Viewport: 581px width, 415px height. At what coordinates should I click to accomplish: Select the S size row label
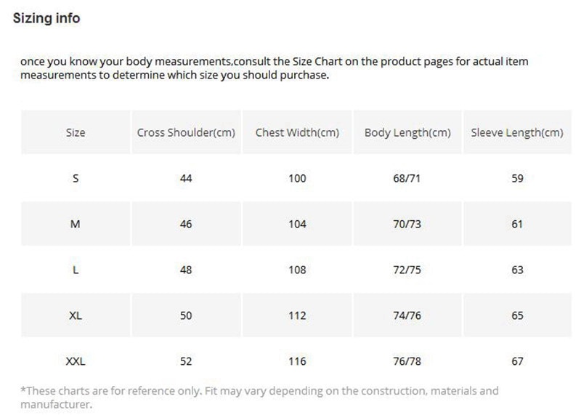[x=76, y=178]
